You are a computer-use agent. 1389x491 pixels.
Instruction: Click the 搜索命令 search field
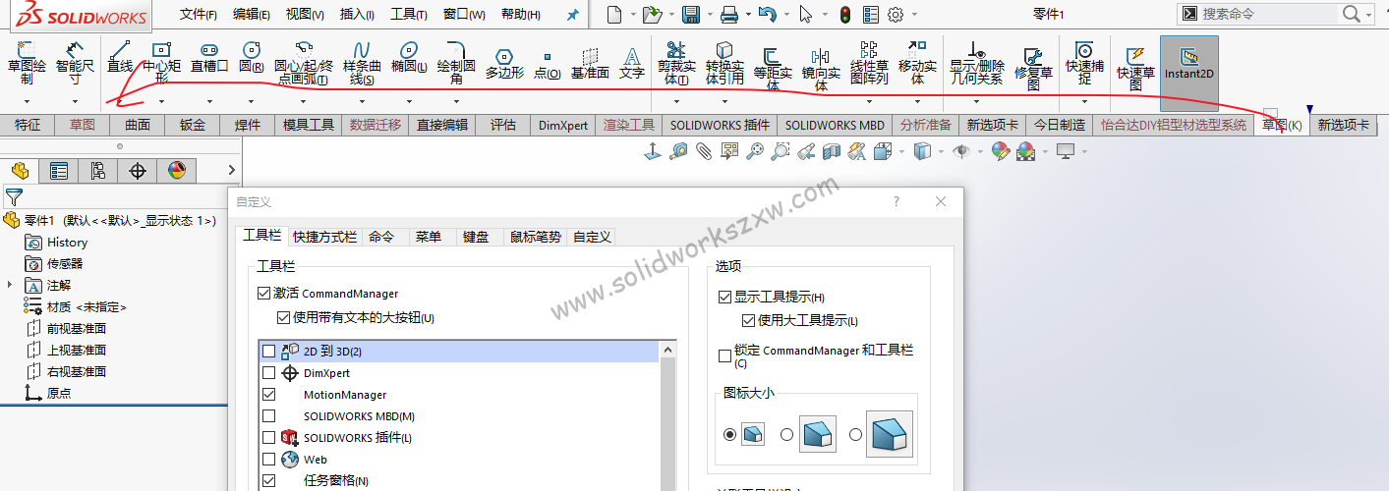(x=1269, y=14)
